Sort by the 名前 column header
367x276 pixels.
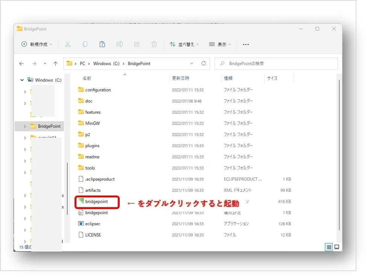(x=87, y=78)
